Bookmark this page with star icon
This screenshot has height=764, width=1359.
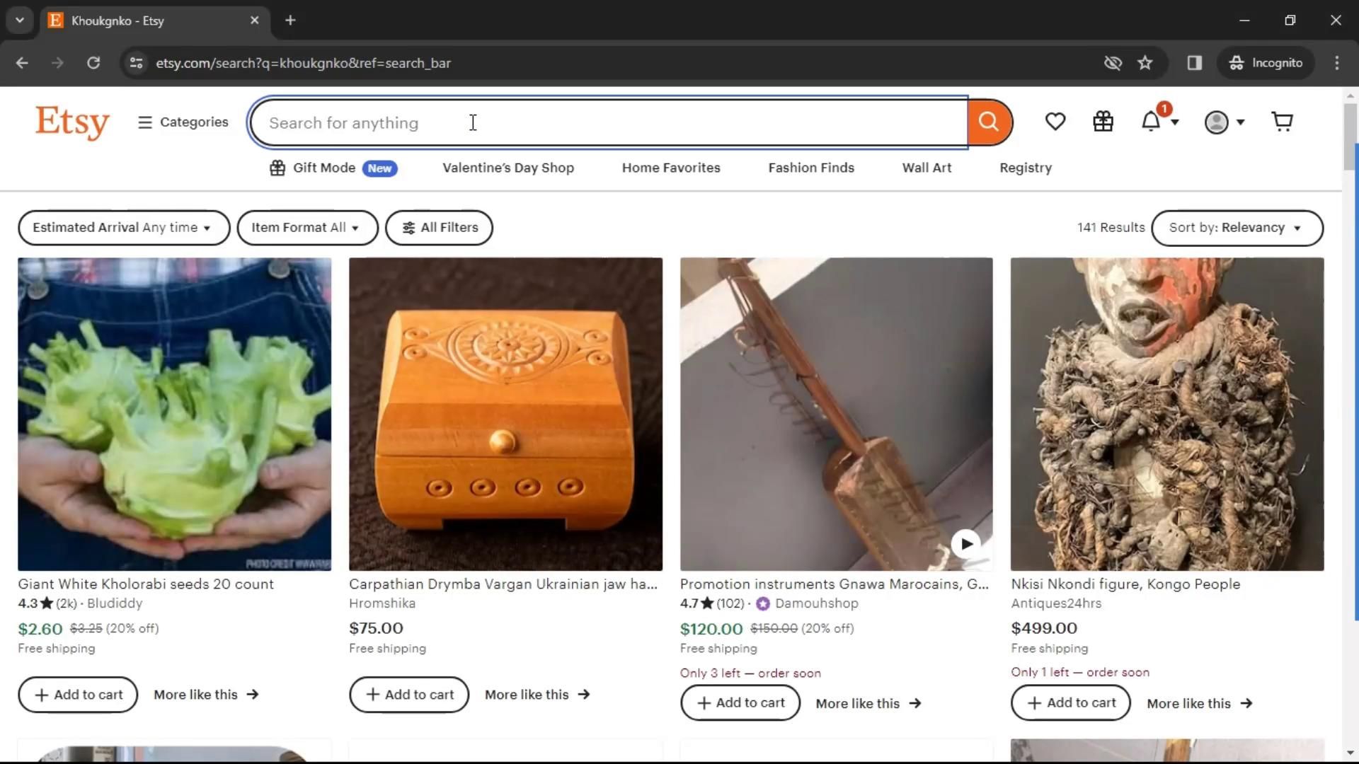point(1145,63)
